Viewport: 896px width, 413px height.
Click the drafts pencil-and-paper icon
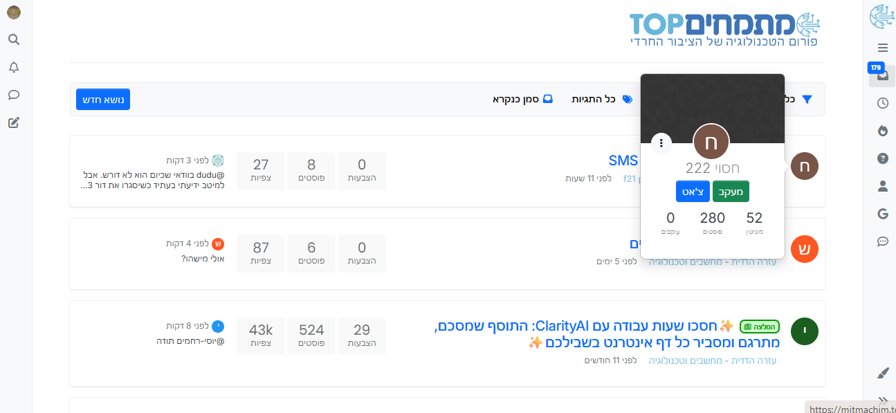point(14,122)
